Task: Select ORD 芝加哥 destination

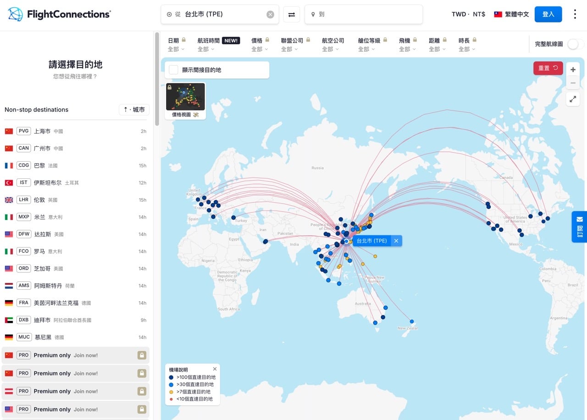Action: 76,268
